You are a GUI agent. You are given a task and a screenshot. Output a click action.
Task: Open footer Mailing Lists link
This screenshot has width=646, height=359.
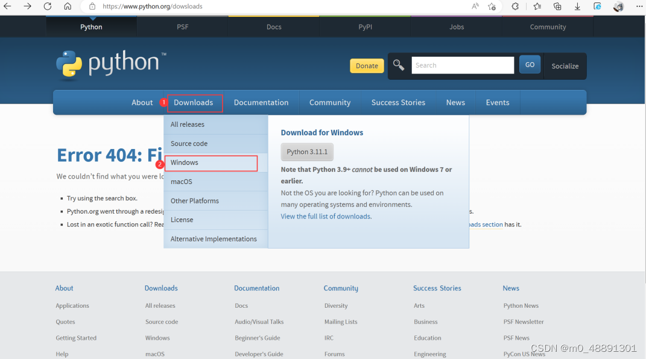[341, 322]
